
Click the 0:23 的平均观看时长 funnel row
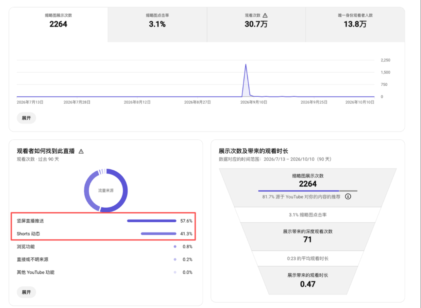308,258
